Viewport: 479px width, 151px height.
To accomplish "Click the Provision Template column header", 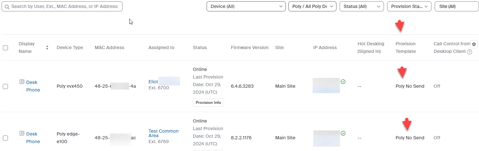I will tap(406, 47).
